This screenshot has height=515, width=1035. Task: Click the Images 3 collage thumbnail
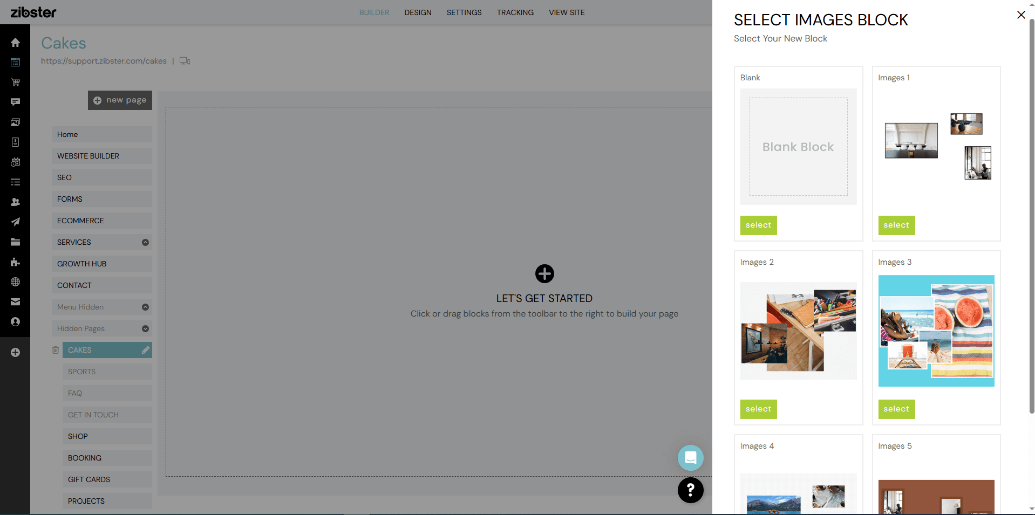tap(936, 331)
